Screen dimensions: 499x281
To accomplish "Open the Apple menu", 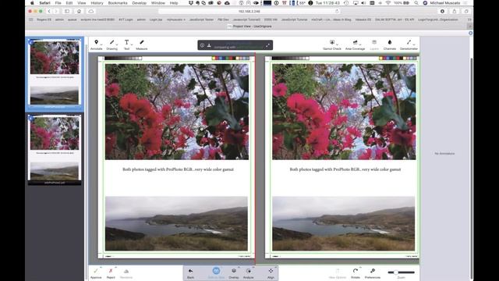I will point(32,3).
